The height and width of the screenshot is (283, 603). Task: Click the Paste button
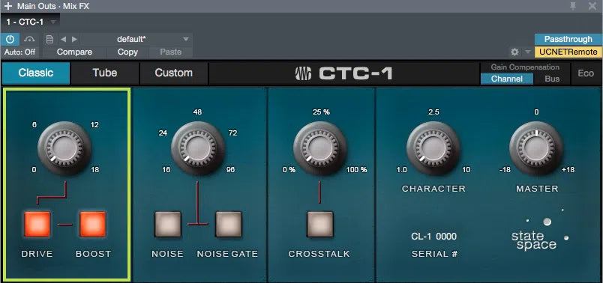pos(171,52)
